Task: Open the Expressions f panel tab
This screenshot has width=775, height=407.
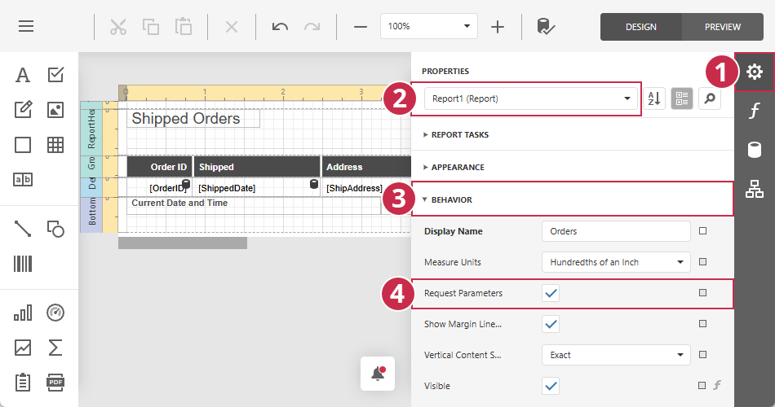Action: point(755,111)
